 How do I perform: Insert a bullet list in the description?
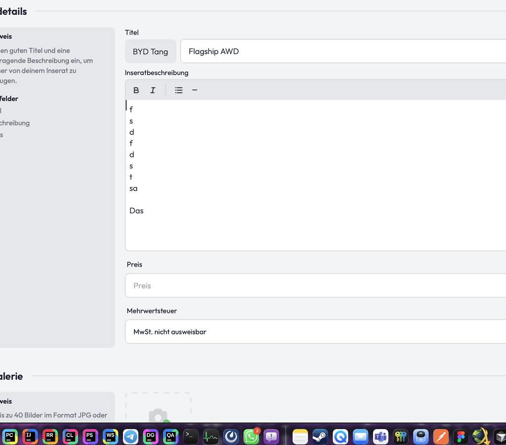point(179,90)
